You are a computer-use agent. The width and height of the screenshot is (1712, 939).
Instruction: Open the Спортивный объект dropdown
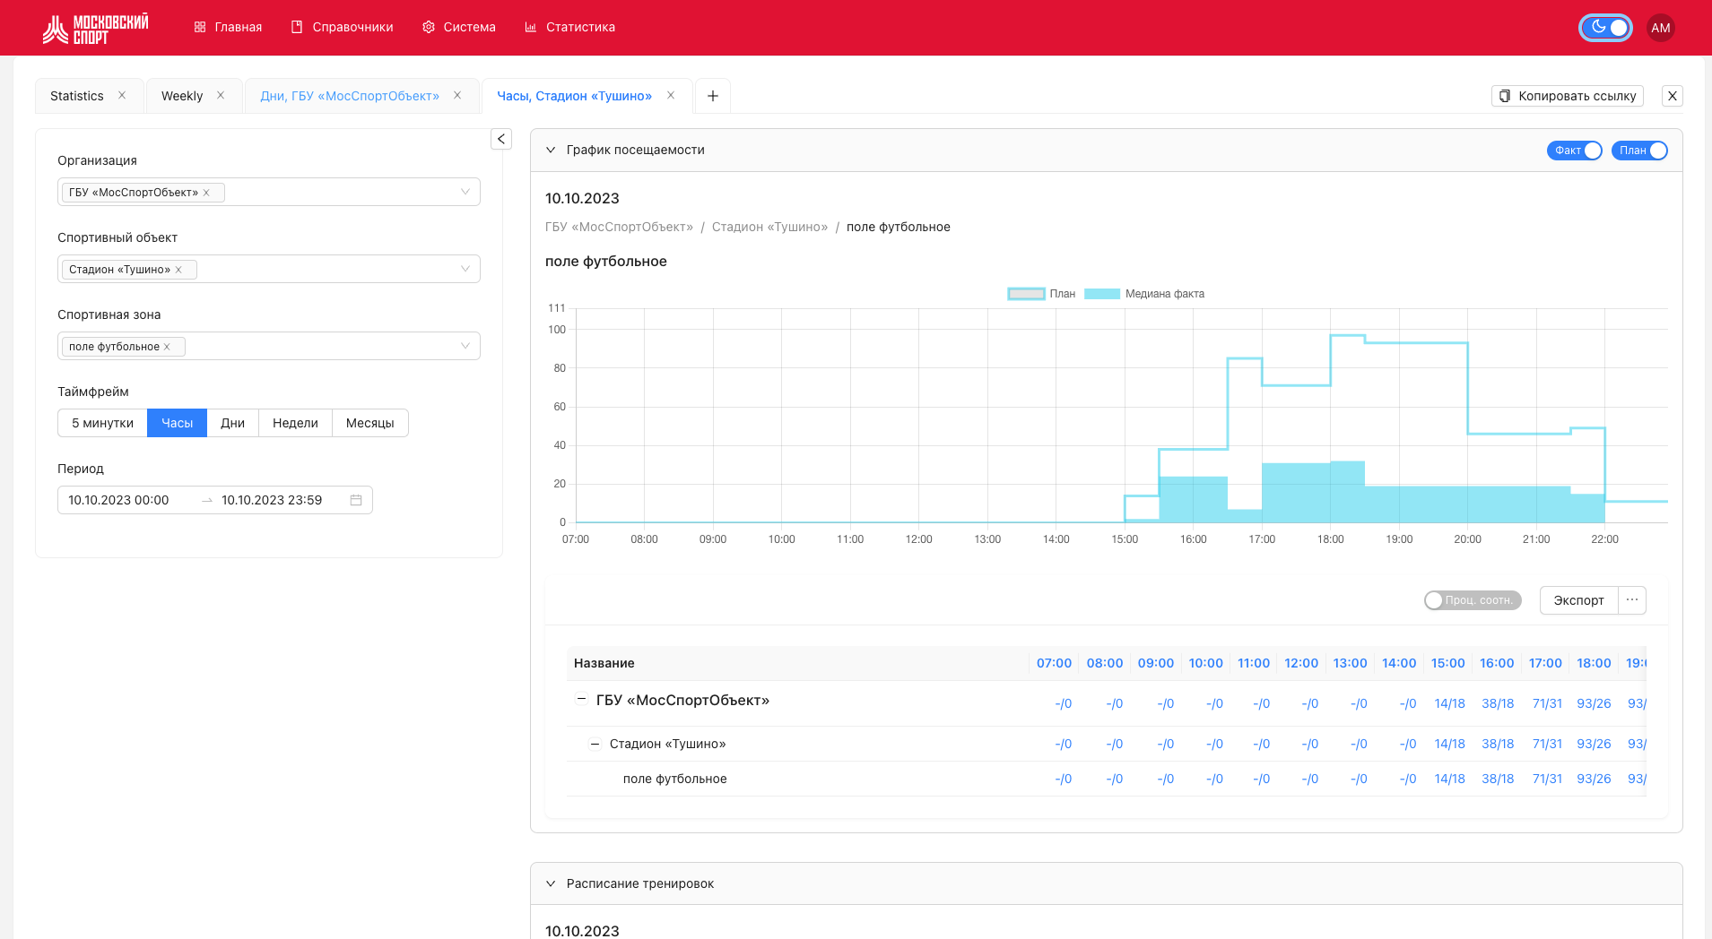tap(465, 269)
